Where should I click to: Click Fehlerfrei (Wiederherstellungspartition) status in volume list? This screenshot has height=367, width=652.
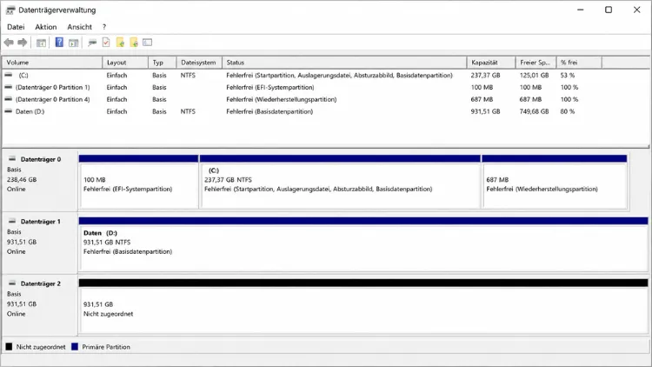pos(282,99)
